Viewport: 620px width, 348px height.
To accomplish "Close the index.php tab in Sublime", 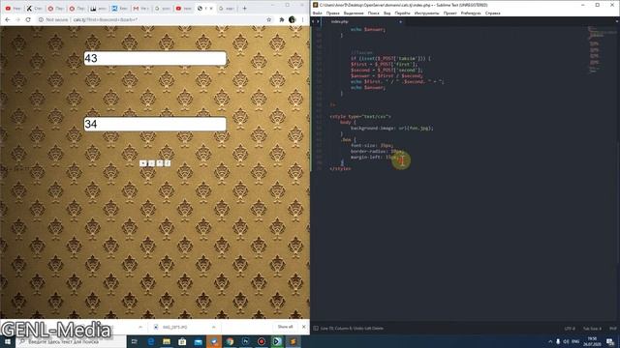I will pyautogui.click(x=400, y=21).
